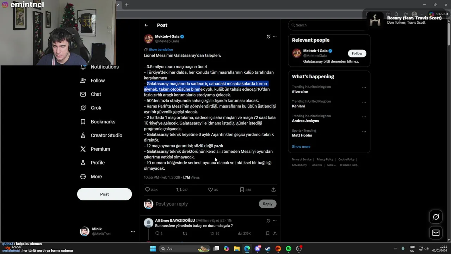This screenshot has width=451, height=254.
Task: Open File Explorer from the taskbar
Action: point(237,249)
